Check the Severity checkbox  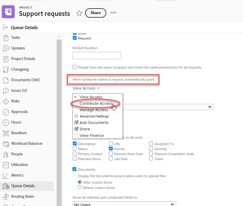pyautogui.click(x=151, y=149)
